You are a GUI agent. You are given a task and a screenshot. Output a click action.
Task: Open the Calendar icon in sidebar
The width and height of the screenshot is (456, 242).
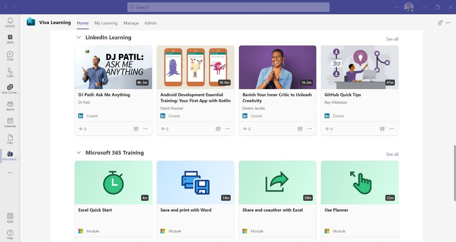10,122
